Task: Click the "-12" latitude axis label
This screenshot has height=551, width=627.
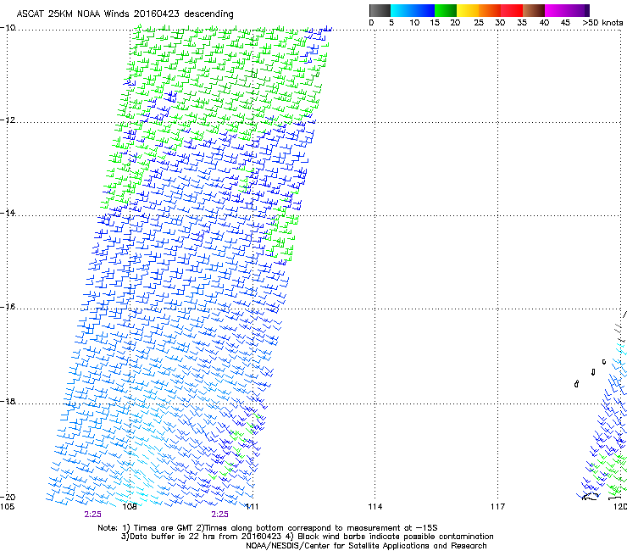Action: [x=8, y=120]
